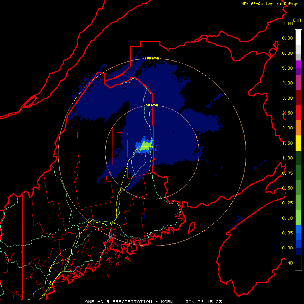The width and height of the screenshot is (304, 304).
Task: Click the 2.00 legend value
Action: pos(287,128)
